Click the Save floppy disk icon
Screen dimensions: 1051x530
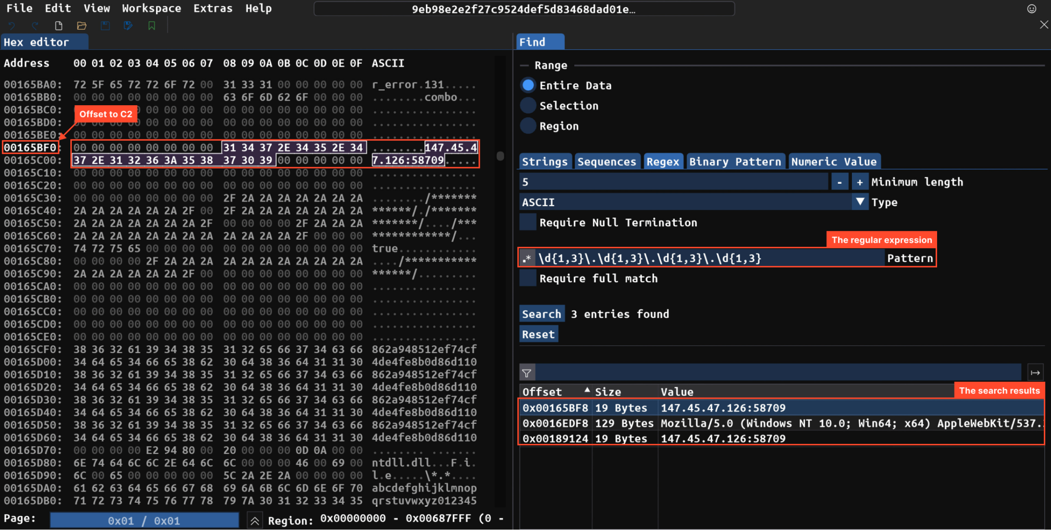coord(105,26)
